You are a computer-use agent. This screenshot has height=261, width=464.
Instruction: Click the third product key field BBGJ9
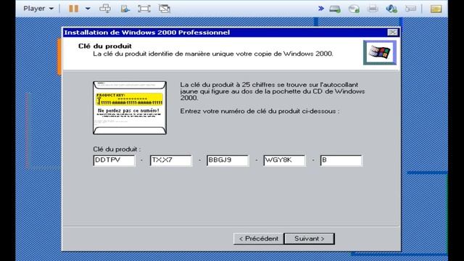click(228, 160)
